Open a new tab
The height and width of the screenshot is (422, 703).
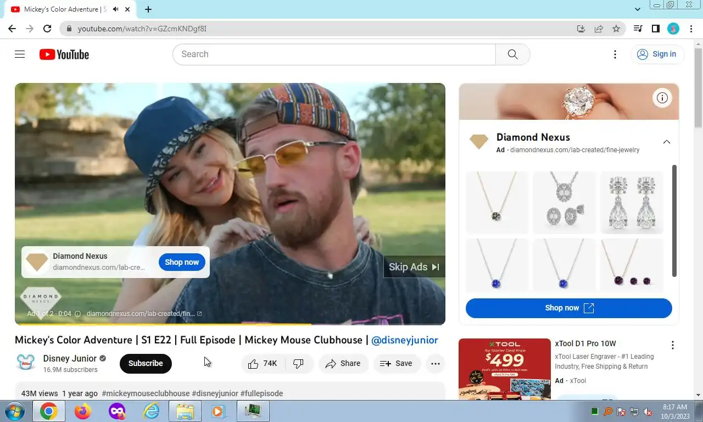point(148,9)
